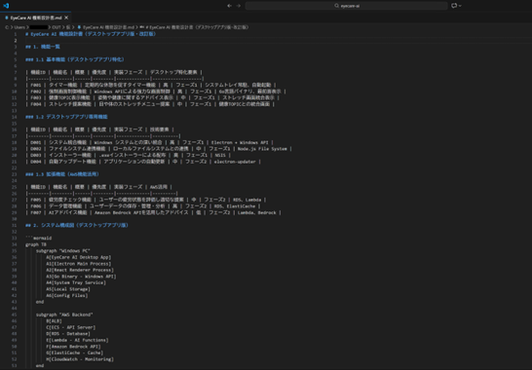Go back with the left arrow
The image size is (532, 370).
230,6
